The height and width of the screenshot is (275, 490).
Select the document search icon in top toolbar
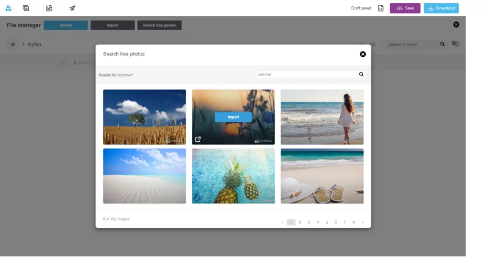[x=49, y=8]
